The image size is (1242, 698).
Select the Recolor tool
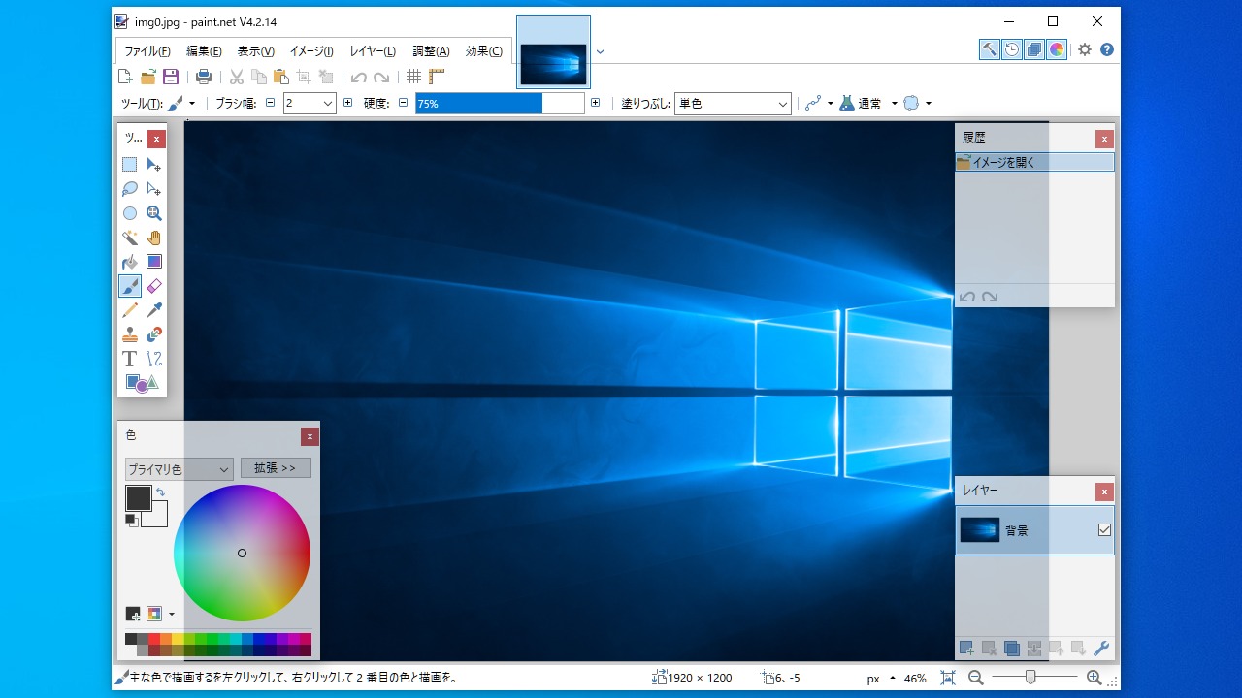154,334
